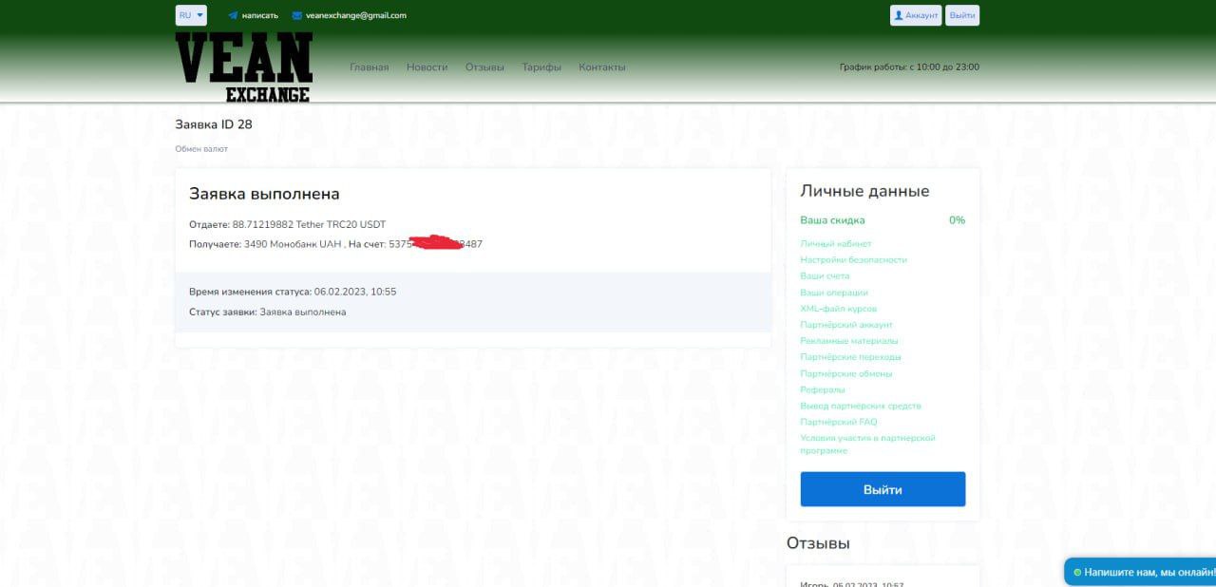The width and height of the screenshot is (1216, 587).
Task: Open Вывод партнёрских средств link
Action: pyautogui.click(x=861, y=406)
